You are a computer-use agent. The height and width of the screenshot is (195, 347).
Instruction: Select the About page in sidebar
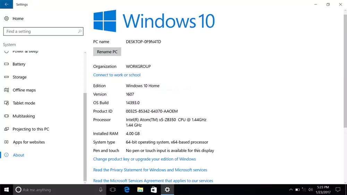[x=18, y=155]
